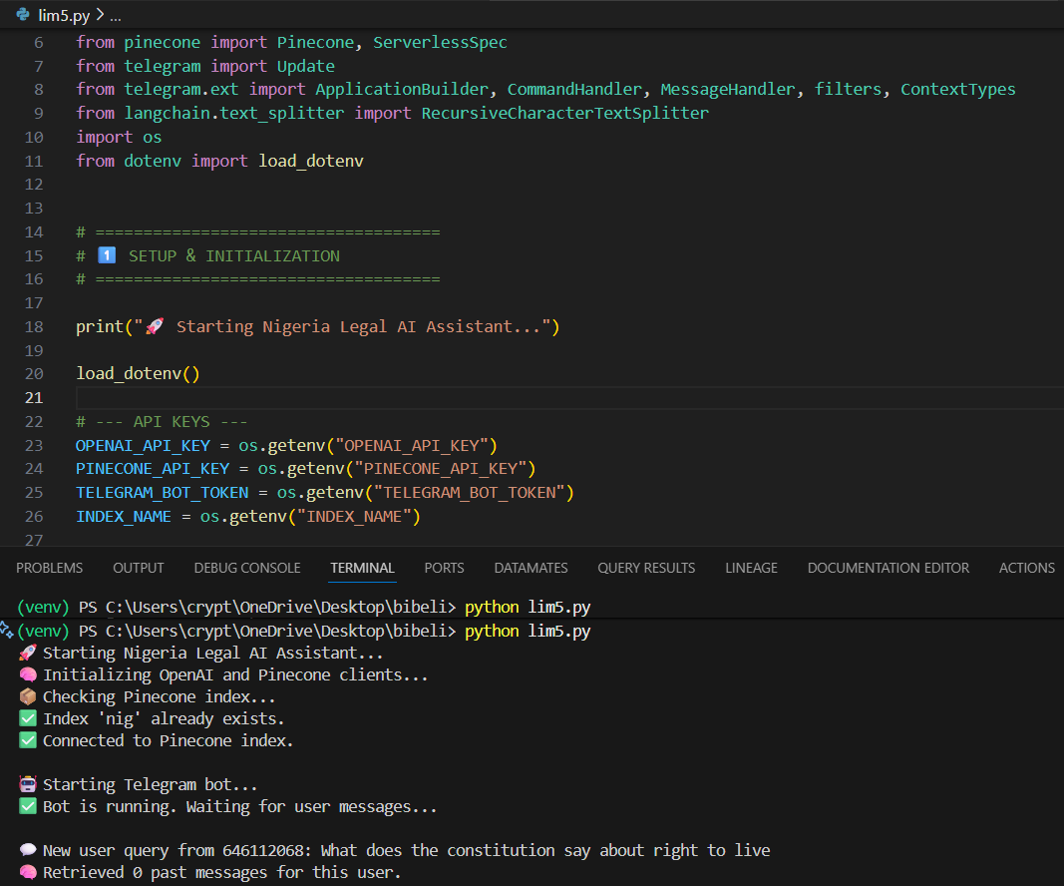The width and height of the screenshot is (1064, 886).
Task: Click terminal line 'Index 'nig' already exists.'
Action: pos(164,718)
